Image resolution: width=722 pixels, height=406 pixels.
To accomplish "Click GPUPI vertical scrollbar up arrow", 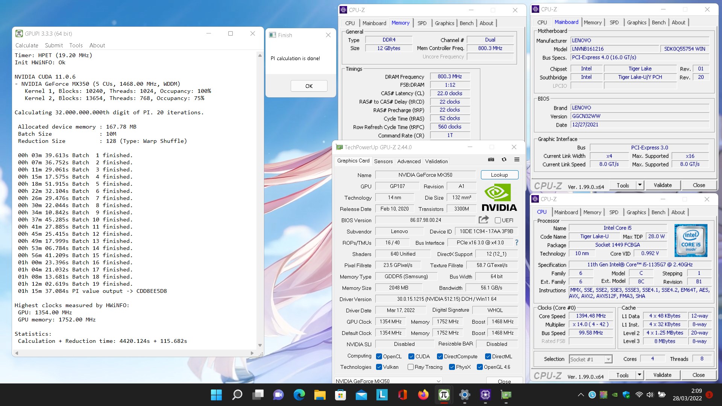I will 260,55.
